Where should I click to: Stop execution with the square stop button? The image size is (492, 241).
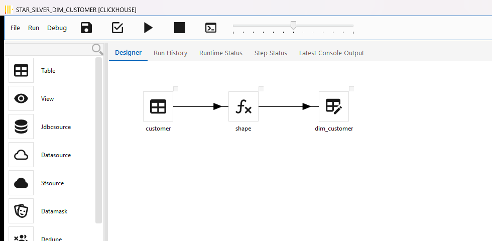point(180,28)
